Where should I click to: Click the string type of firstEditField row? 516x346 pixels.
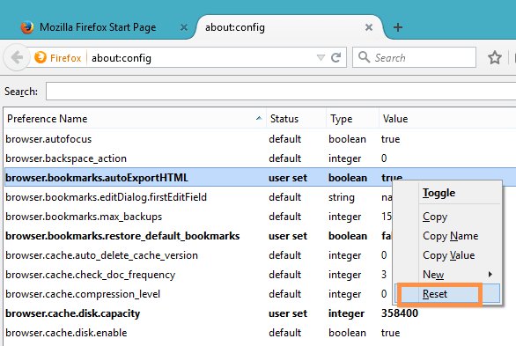tap(342, 197)
